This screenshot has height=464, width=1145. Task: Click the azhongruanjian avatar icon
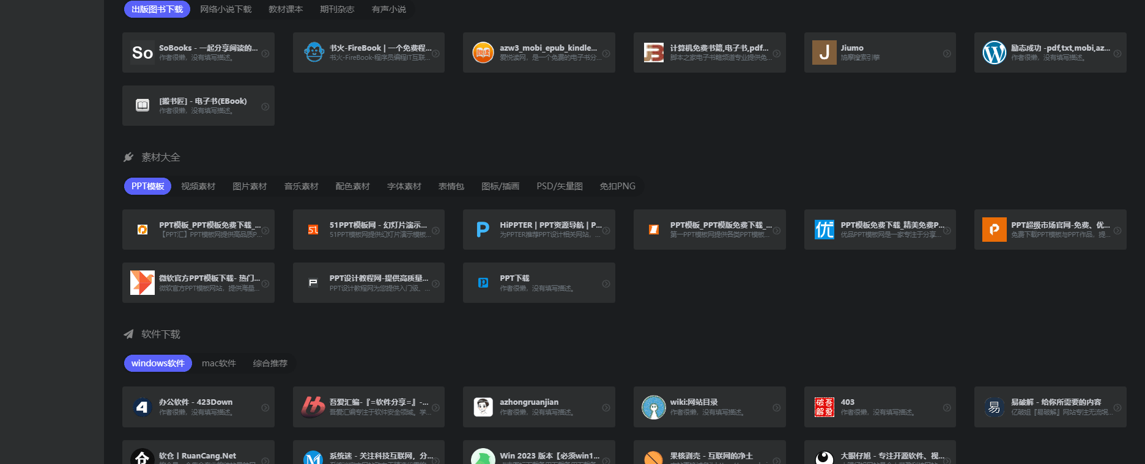483,407
